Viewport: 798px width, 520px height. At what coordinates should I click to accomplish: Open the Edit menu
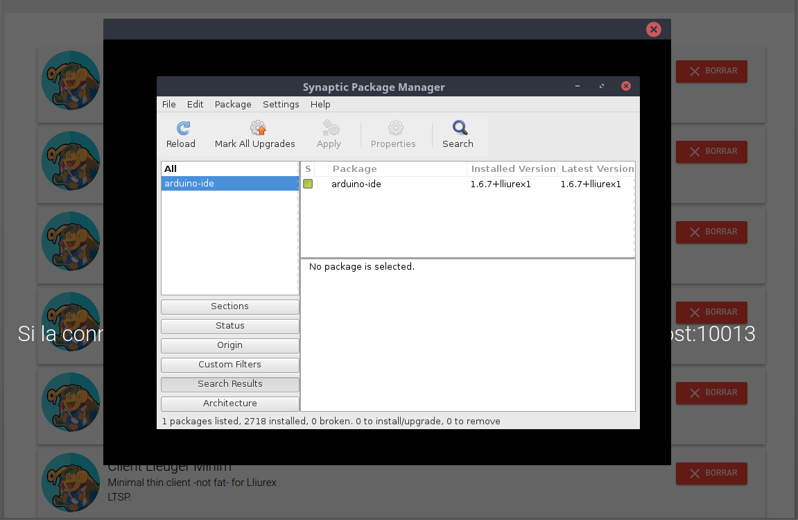click(x=195, y=104)
